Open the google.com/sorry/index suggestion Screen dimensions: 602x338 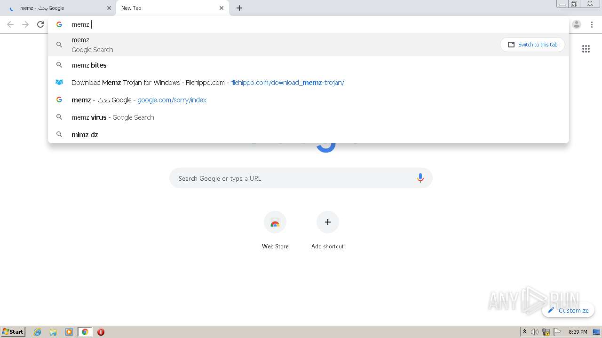click(x=309, y=100)
